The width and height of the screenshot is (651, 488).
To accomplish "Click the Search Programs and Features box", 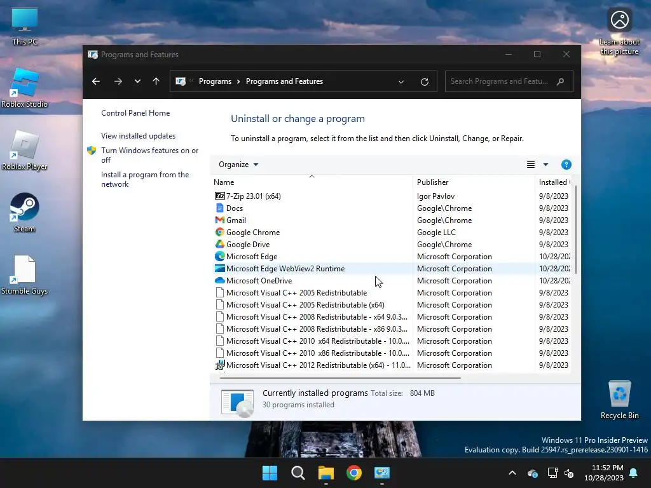I will click(509, 81).
